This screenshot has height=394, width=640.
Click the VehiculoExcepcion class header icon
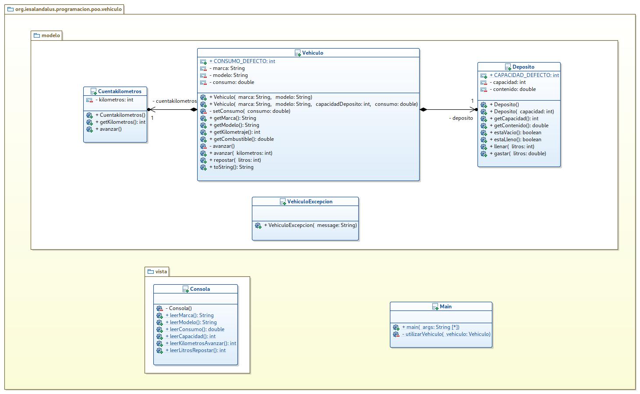click(283, 202)
